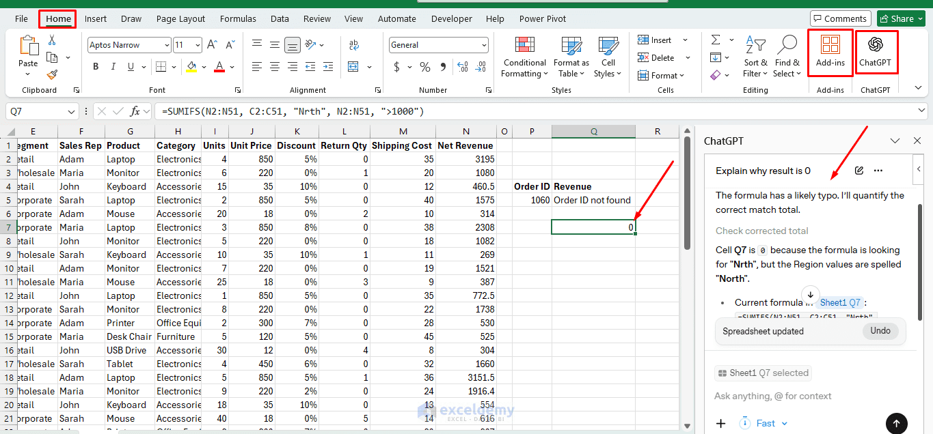Viewport: 933px width, 434px height.
Task: Toggle Center horizontal alignment
Action: [275, 67]
